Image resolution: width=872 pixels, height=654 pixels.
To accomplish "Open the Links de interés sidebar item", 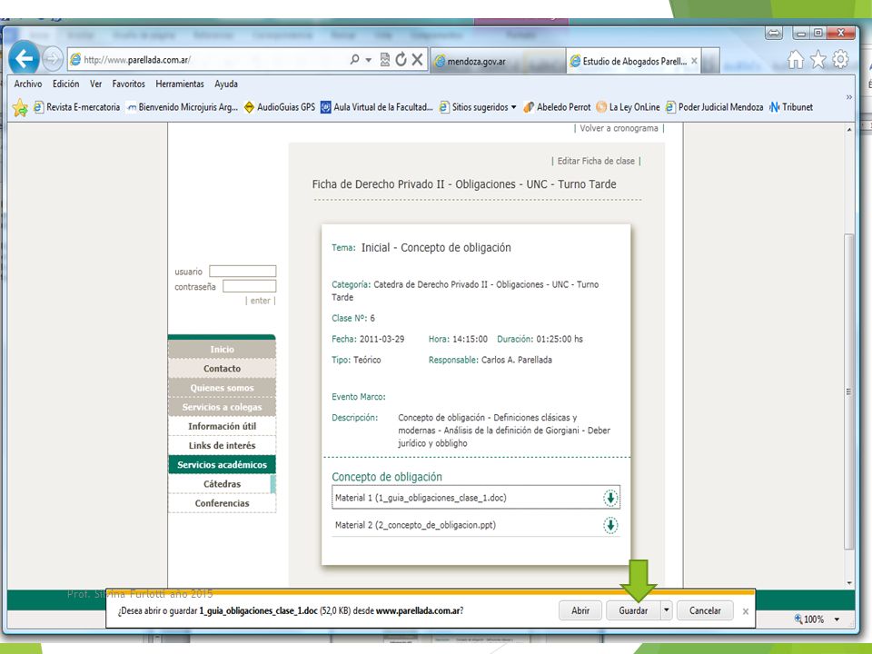I will point(222,445).
